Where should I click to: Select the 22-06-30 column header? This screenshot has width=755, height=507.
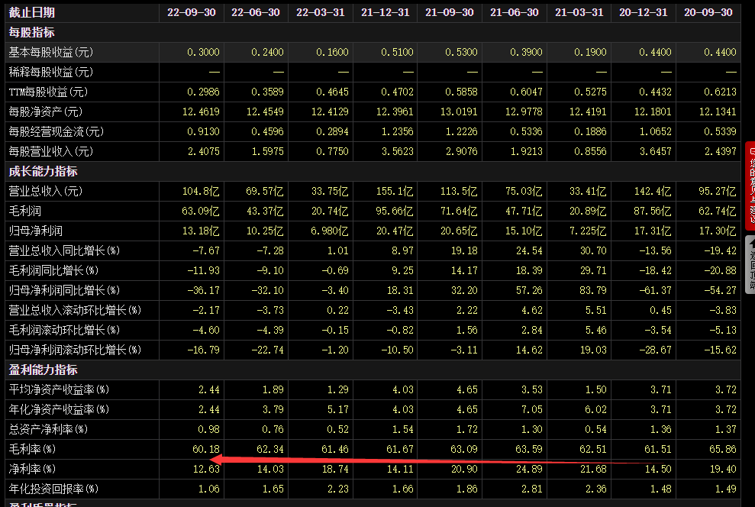pos(255,12)
